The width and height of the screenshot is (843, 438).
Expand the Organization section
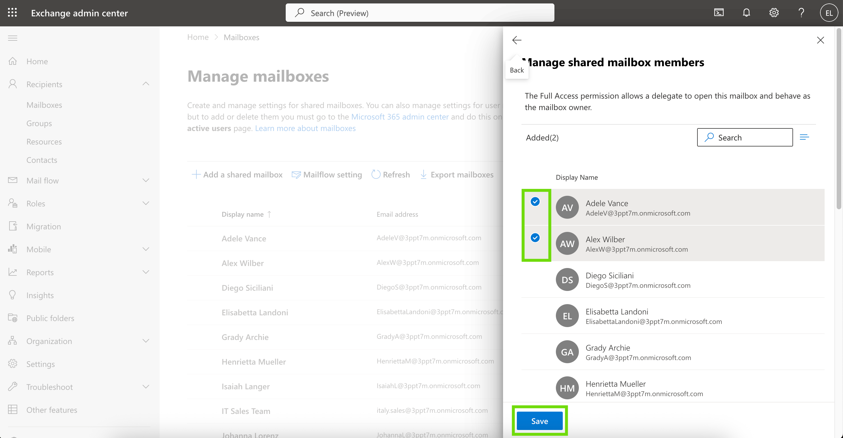pos(146,341)
